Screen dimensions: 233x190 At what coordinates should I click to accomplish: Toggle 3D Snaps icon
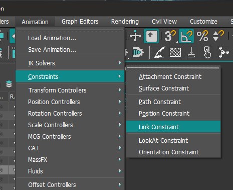[170, 36]
